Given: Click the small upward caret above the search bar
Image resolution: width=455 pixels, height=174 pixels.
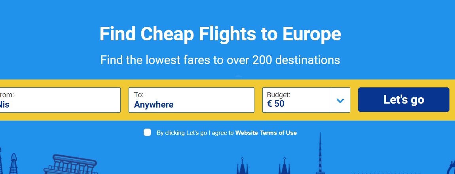Looking at the screenshot, I should coord(238,76).
